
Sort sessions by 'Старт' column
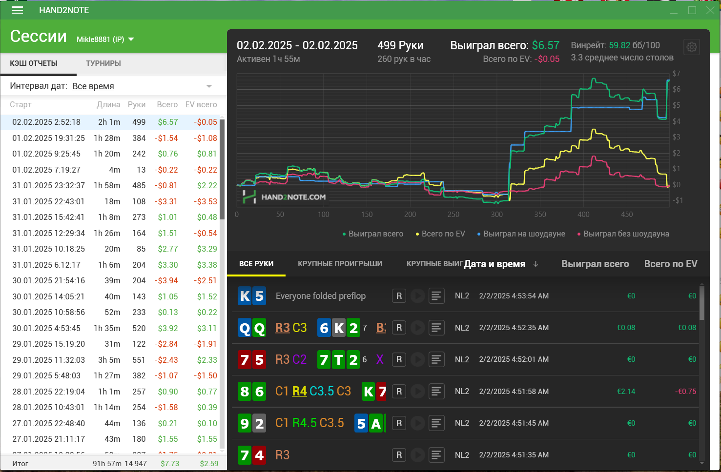coord(21,105)
